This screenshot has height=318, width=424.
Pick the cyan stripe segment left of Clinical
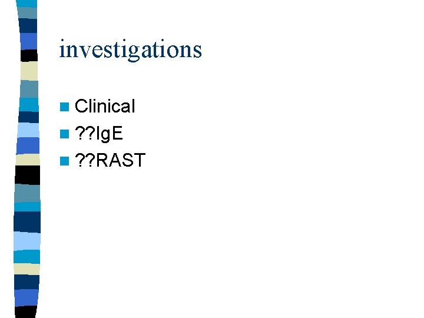point(29,105)
